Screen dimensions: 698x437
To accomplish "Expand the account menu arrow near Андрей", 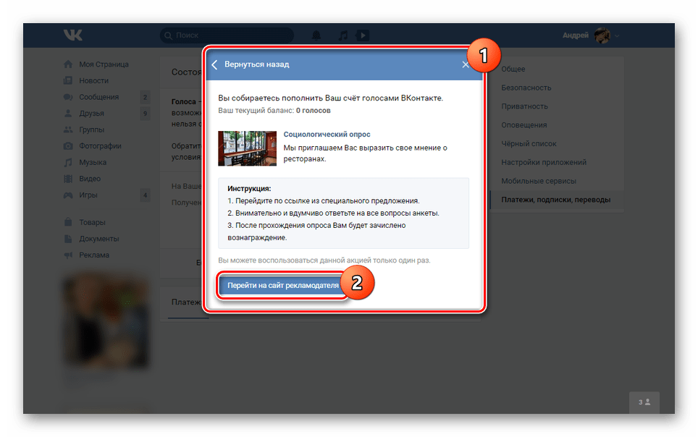I will pyautogui.click(x=617, y=35).
